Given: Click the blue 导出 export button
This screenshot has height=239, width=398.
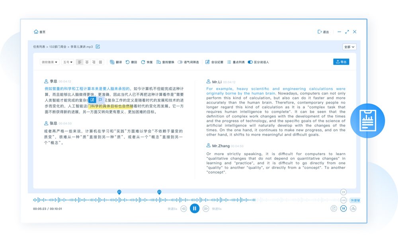Looking at the screenshot, I should click(341, 62).
